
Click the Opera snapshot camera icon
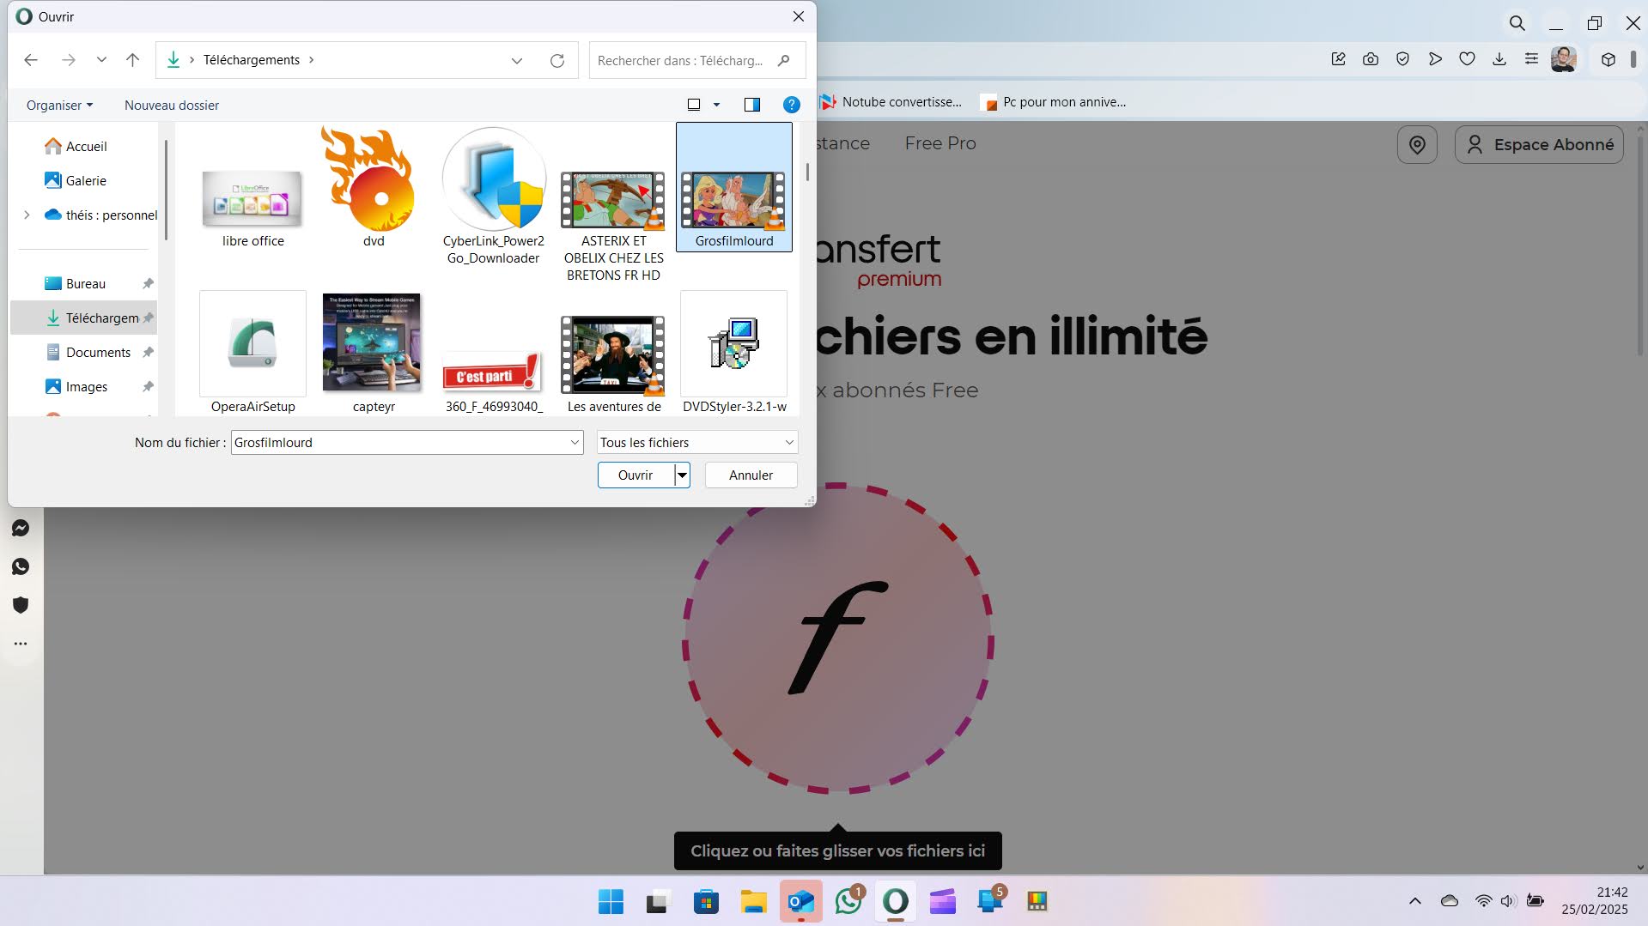pyautogui.click(x=1371, y=59)
